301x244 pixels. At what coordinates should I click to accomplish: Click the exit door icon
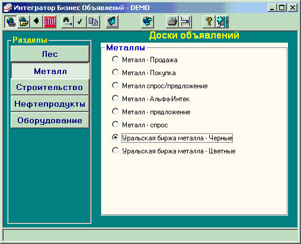point(222,21)
